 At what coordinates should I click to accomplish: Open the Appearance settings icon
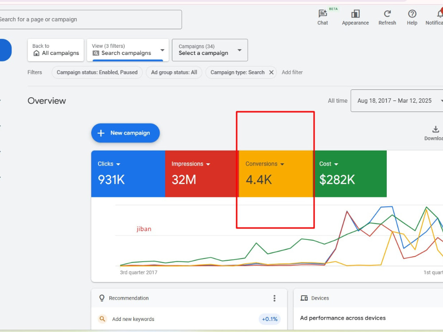pos(355,14)
